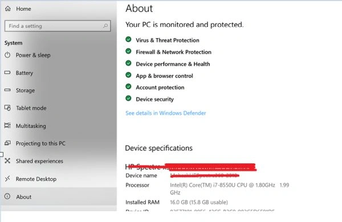Click Device performance & Health text
The image size is (342, 222).
coord(173,64)
